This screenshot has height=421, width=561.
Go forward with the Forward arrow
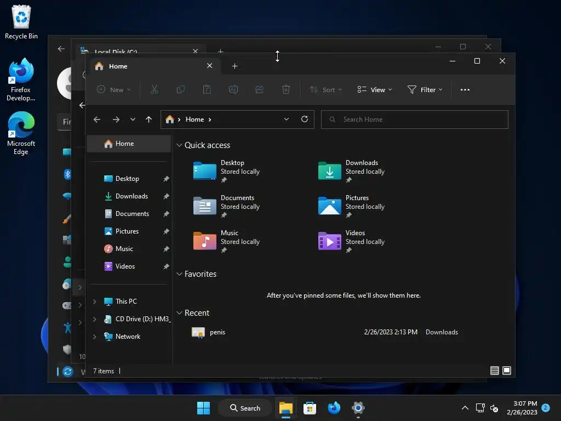[116, 120]
